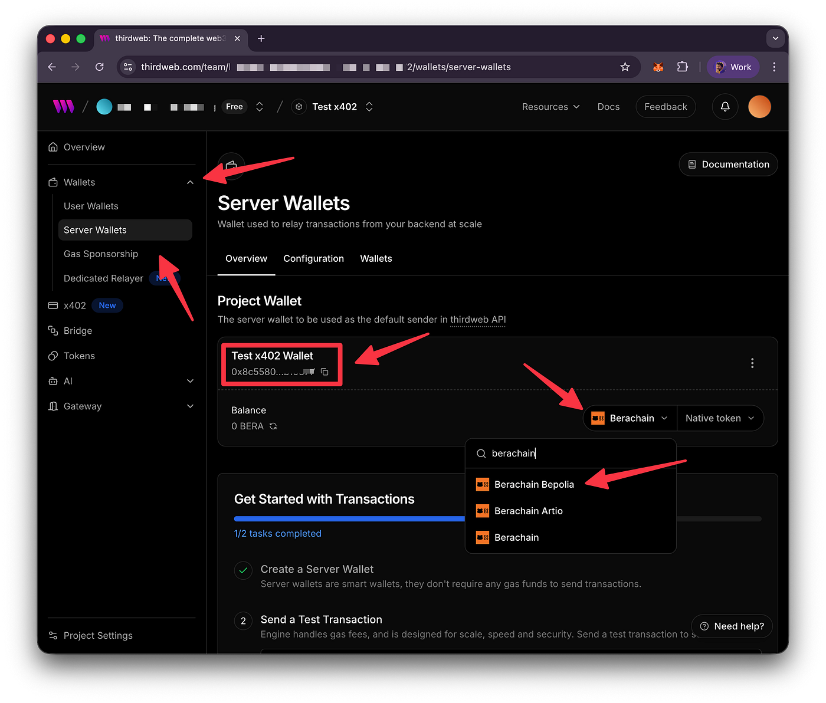The width and height of the screenshot is (826, 703).
Task: Refresh the 0 BERA balance
Action: pos(273,426)
